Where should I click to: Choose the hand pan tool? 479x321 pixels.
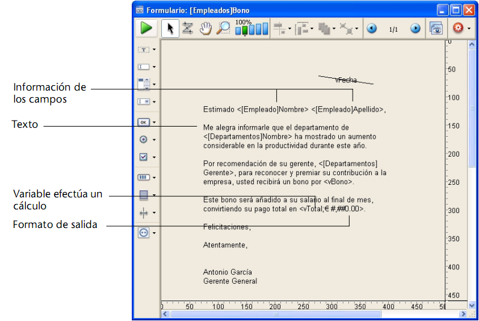coord(206,28)
